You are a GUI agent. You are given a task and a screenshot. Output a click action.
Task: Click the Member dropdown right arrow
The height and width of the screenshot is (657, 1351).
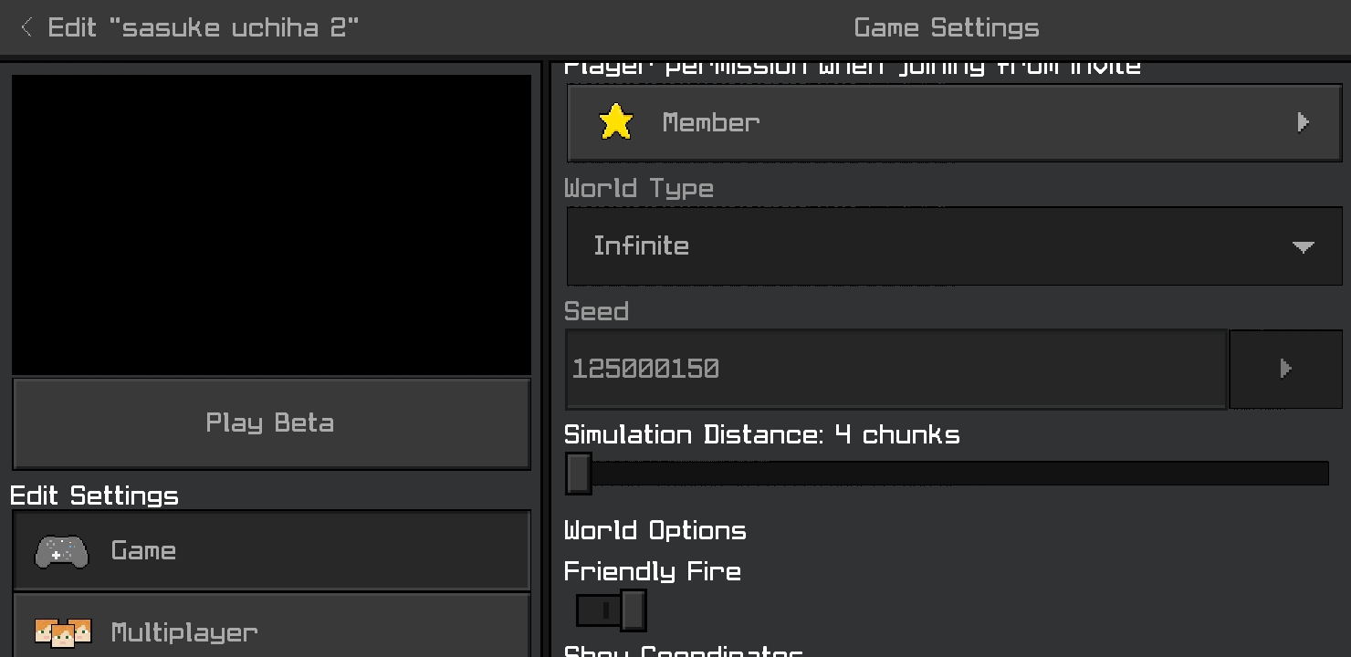tap(1304, 122)
